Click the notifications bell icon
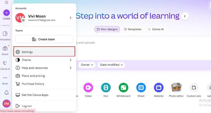 [6, 93]
